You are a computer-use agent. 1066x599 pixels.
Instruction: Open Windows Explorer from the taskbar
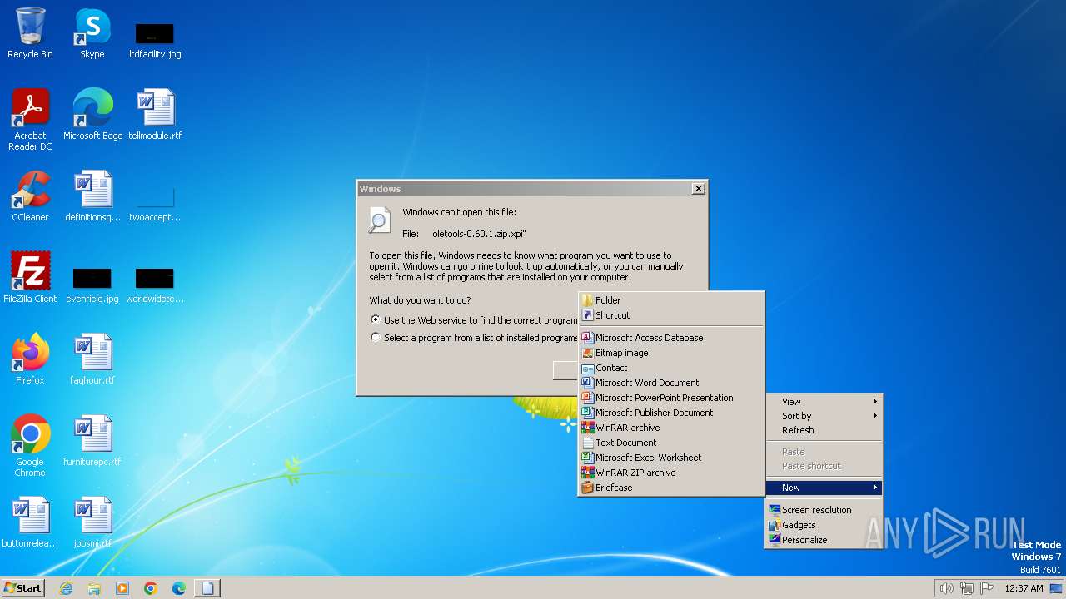point(94,588)
